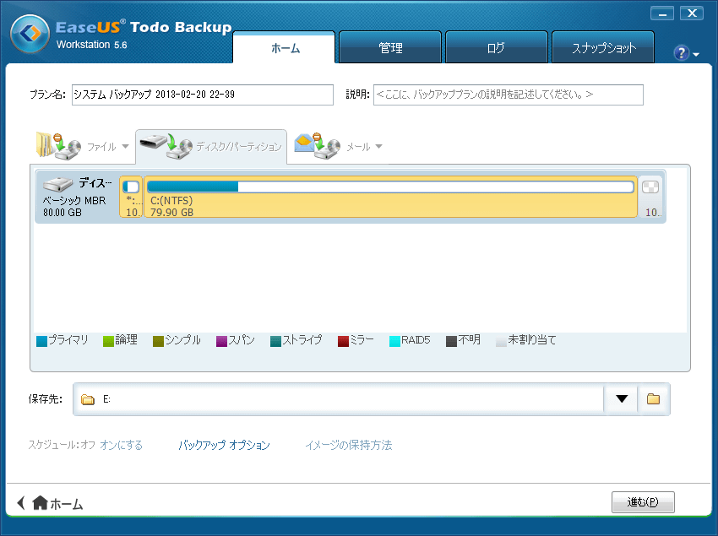Click the ホーム text at bottom left
Screen dimensions: 718x536
click(x=67, y=504)
